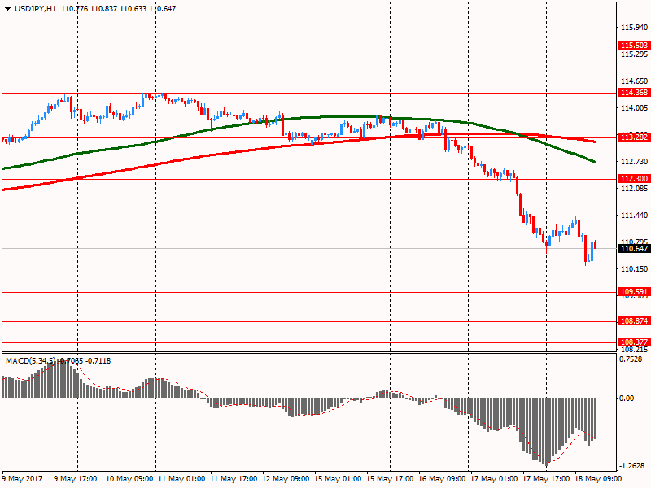The image size is (651, 488).
Task: Click the 17 May 17:00 time label
Action: tap(546, 479)
